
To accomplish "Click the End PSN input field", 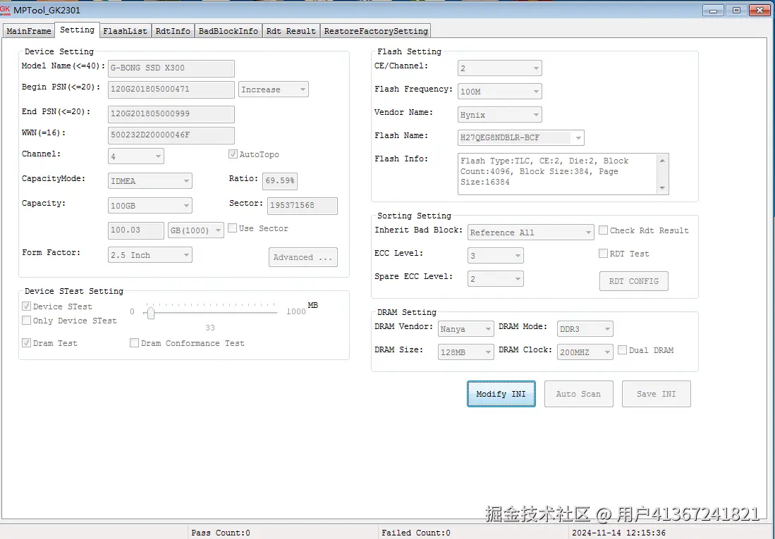I will [171, 113].
